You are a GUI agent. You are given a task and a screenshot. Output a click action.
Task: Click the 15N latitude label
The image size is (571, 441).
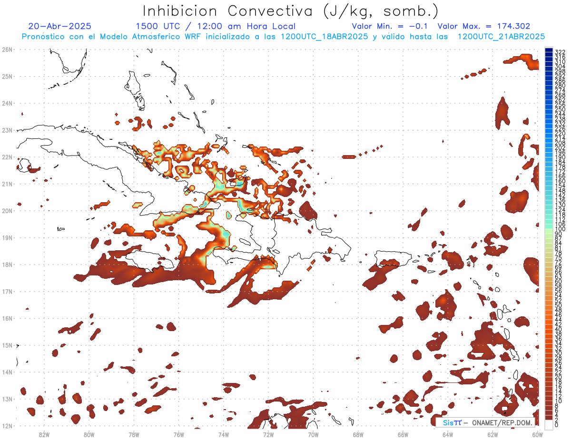[x=7, y=345]
